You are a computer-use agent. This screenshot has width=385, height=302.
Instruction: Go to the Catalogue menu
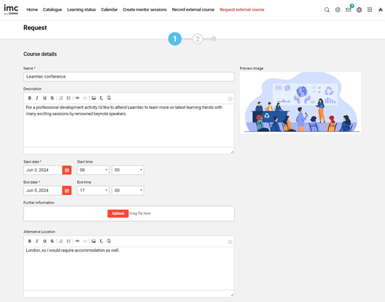point(52,10)
